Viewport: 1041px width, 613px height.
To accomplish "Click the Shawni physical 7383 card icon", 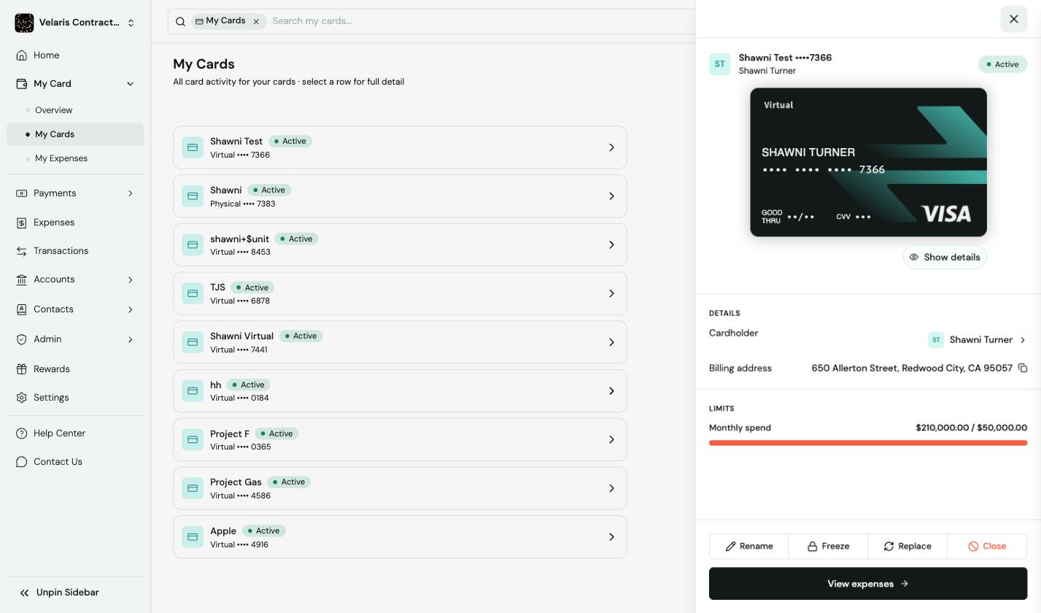I will (x=193, y=196).
